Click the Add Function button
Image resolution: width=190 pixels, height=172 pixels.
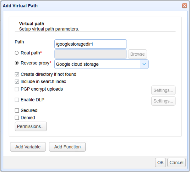click(67, 147)
